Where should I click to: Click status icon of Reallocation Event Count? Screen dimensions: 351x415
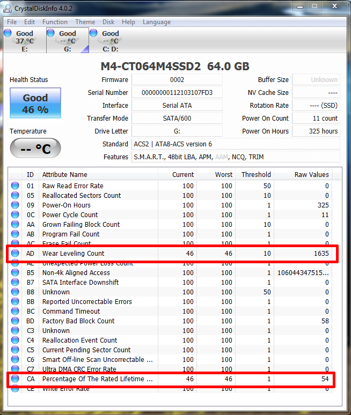(15, 340)
